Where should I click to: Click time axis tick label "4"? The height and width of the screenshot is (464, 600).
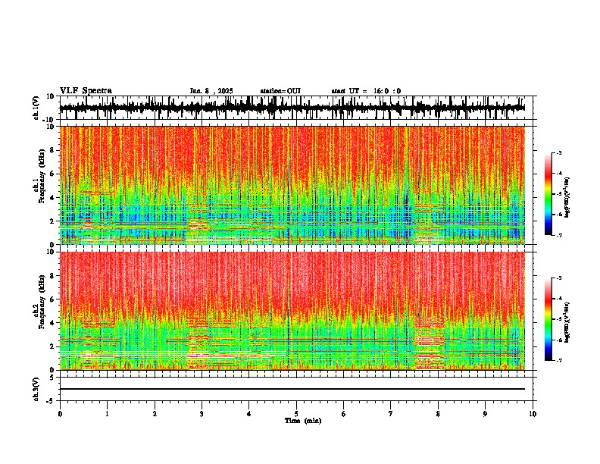point(249,414)
